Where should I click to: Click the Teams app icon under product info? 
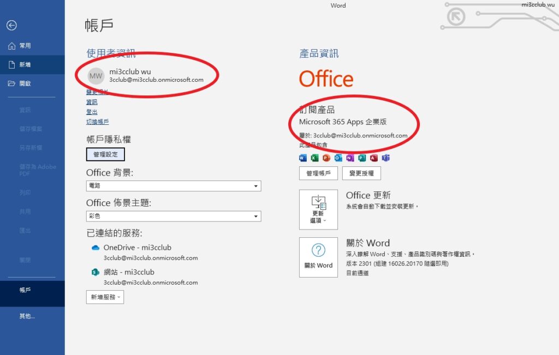(386, 158)
